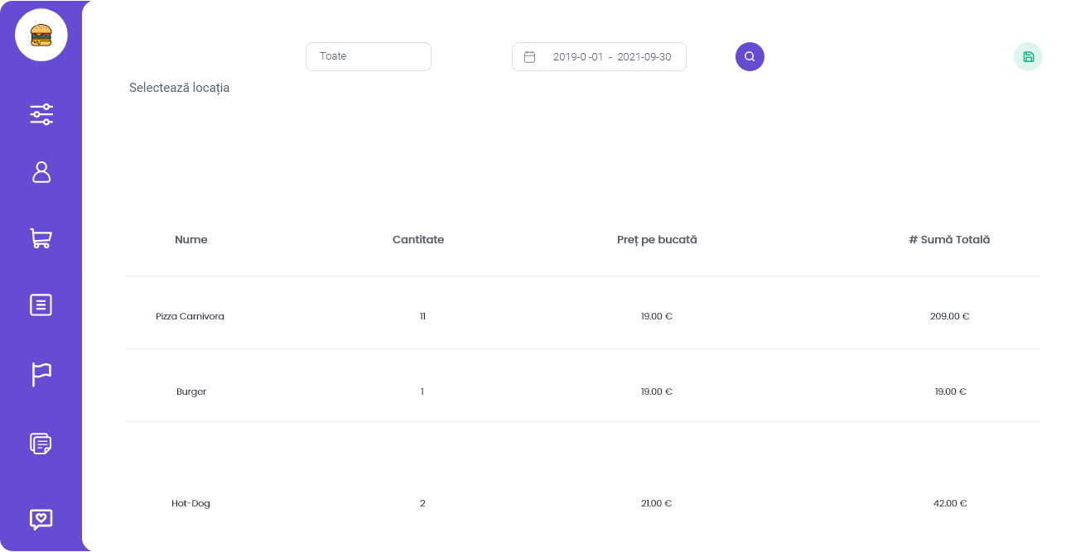
Task: Click the 42.00 € total for Hot-Dog
Action: click(950, 503)
